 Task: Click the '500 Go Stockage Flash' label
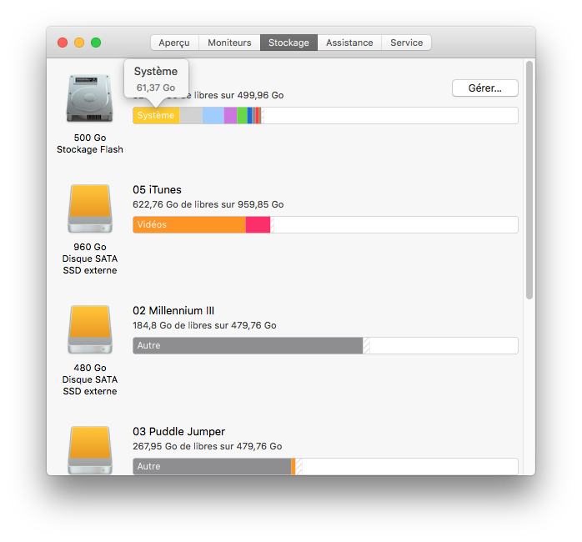pyautogui.click(x=90, y=143)
